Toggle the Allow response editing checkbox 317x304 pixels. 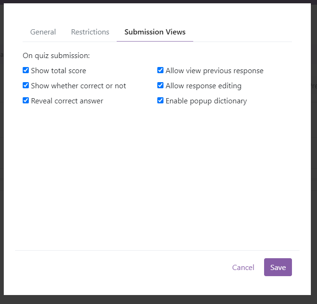pyautogui.click(x=160, y=85)
